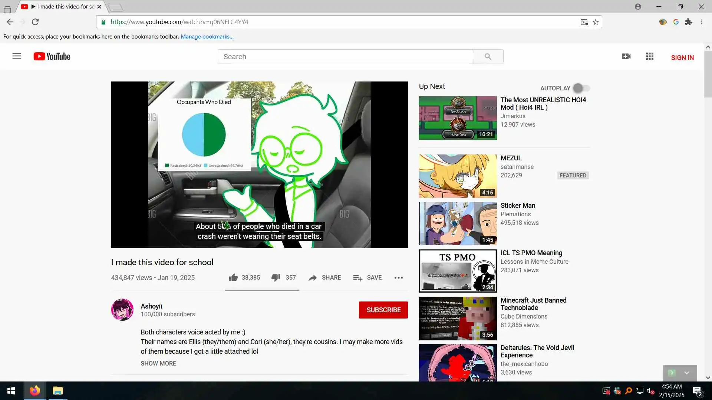Click the search magnifier button

488,57
